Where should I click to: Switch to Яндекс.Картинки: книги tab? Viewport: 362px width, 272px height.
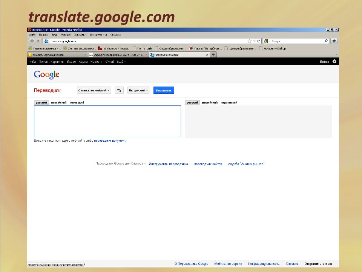(57, 55)
